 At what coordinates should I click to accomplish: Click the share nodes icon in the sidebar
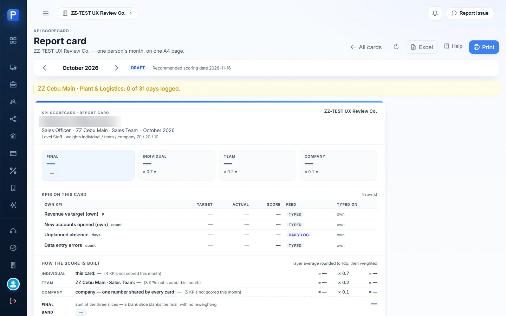(13, 119)
